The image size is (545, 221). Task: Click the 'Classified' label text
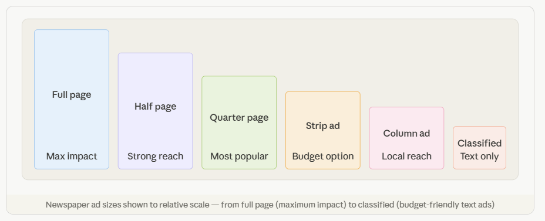click(x=480, y=143)
